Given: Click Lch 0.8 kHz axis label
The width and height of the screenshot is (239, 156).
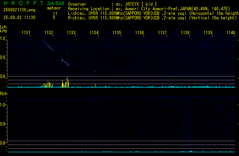Looking at the screenshot, I should 3,76.
